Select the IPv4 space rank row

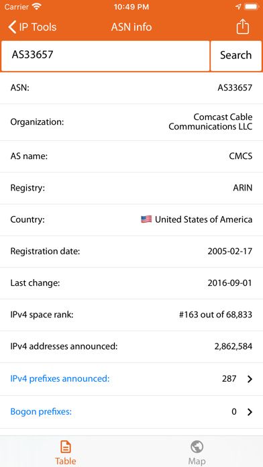point(131,315)
